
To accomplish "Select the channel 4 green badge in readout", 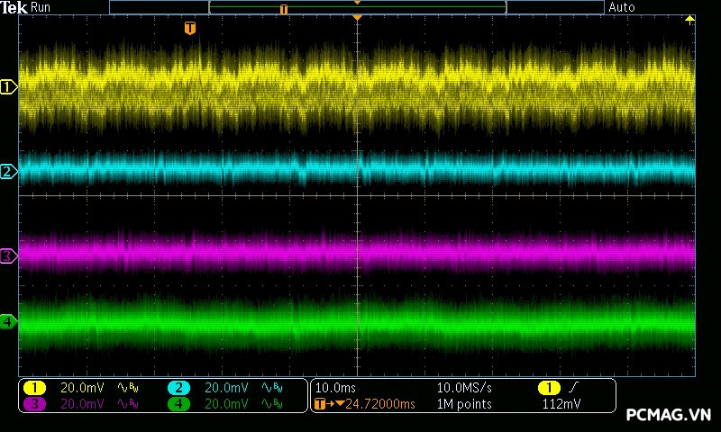I will 179,404.
